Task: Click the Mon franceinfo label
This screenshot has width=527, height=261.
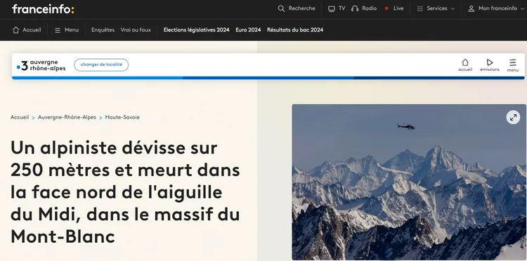Action: (497, 8)
